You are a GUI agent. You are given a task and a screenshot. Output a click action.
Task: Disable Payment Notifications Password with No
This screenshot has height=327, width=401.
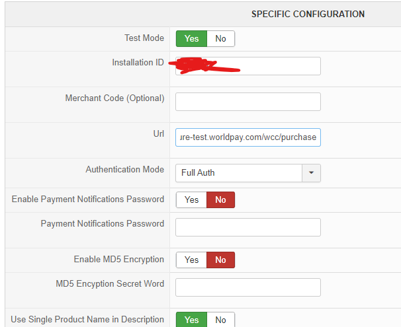click(x=220, y=200)
